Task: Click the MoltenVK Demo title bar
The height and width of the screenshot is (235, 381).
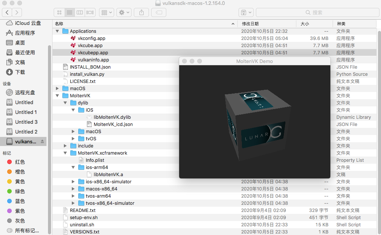Action: [255, 61]
